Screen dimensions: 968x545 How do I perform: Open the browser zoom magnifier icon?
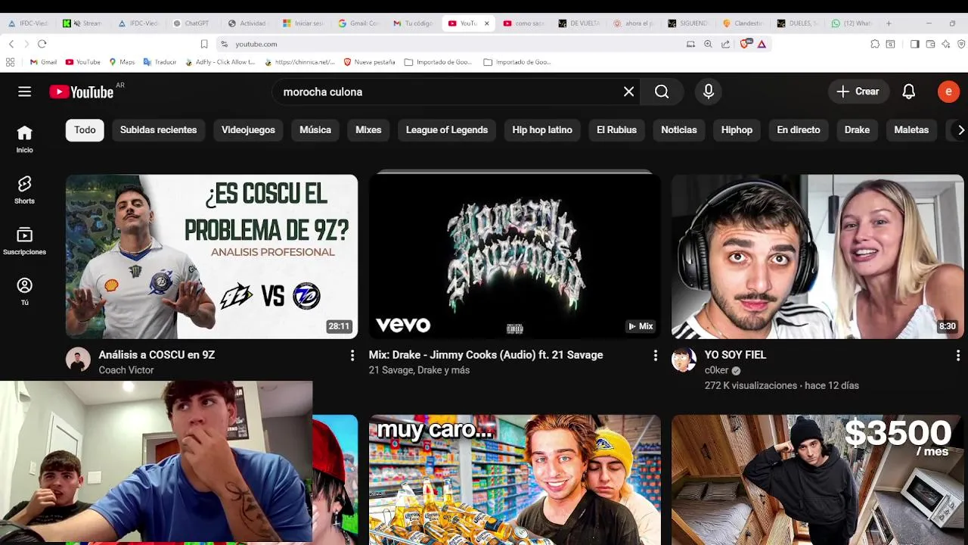click(708, 44)
